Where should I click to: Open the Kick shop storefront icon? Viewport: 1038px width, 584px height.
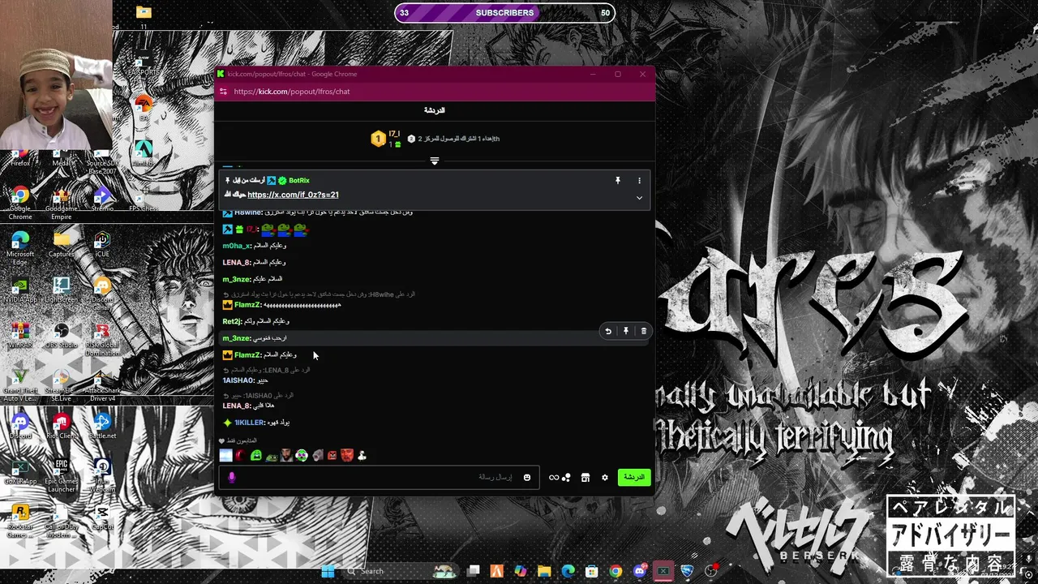(x=585, y=478)
